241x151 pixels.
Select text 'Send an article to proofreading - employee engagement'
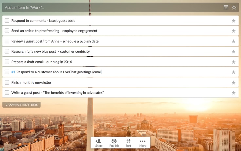point(54,31)
